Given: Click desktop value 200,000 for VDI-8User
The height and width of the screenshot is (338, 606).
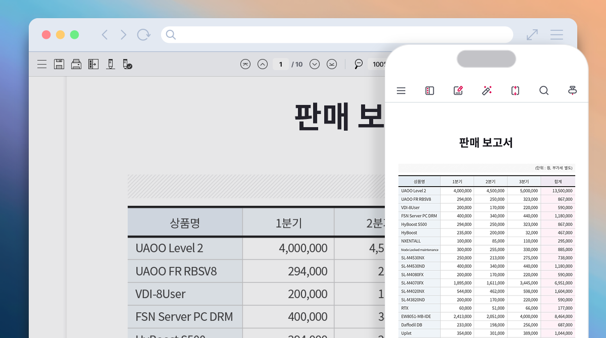Looking at the screenshot, I should 308,294.
